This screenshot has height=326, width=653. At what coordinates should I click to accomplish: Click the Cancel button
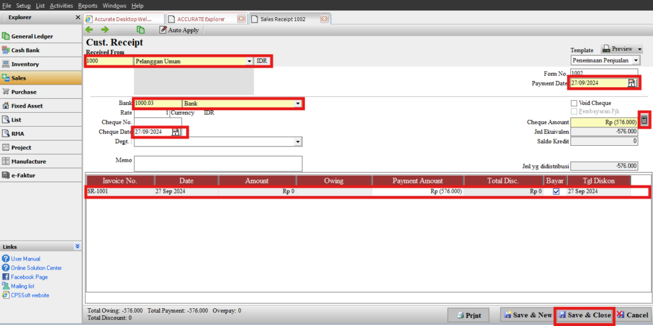(x=632, y=315)
